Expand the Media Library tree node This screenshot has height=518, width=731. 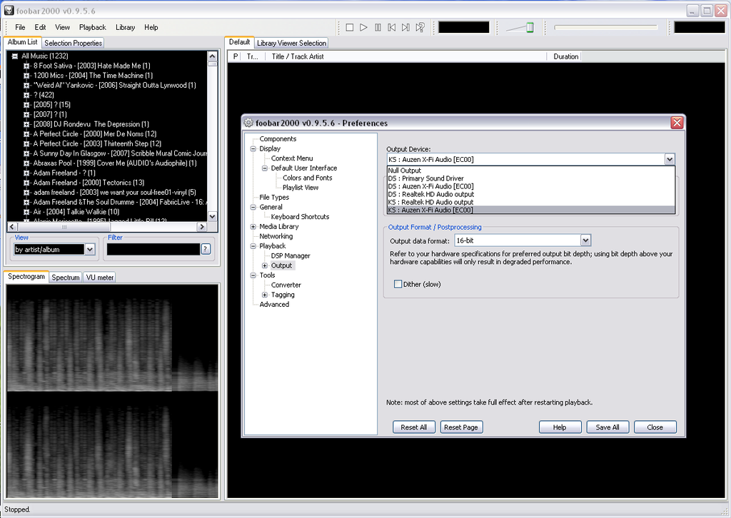pyautogui.click(x=253, y=226)
